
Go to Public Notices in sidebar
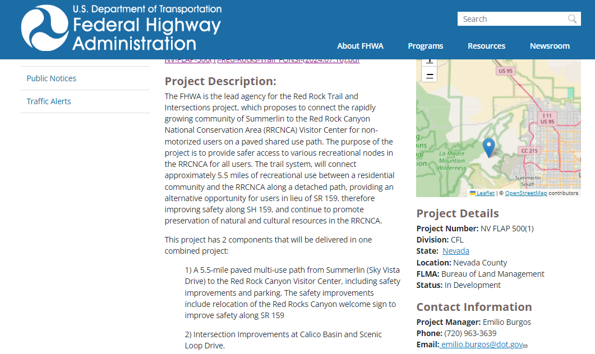pos(52,78)
